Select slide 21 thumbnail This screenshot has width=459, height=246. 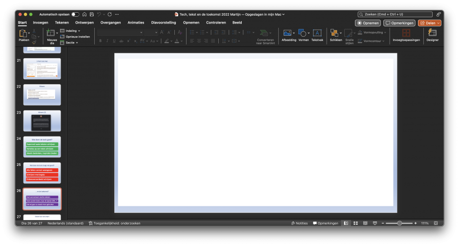click(42, 68)
